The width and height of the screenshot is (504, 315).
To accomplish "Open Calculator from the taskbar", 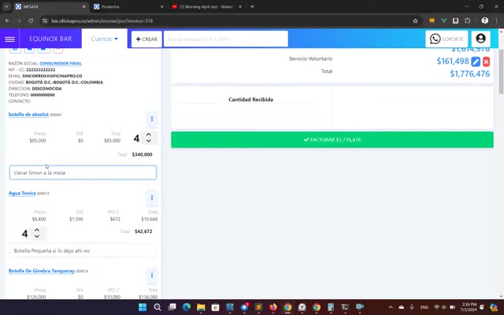I will 331,307.
